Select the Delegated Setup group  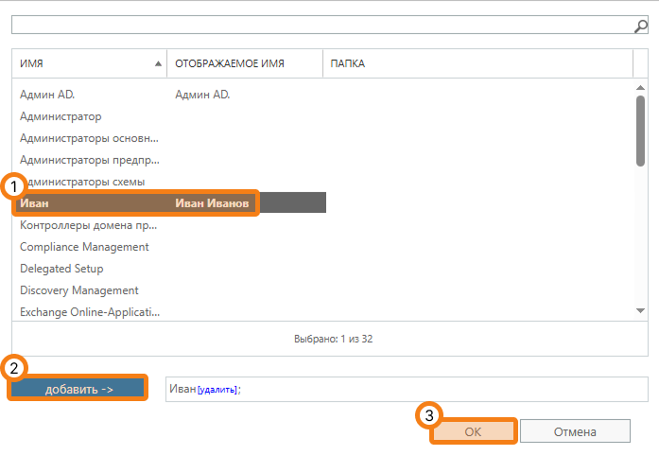click(x=61, y=269)
